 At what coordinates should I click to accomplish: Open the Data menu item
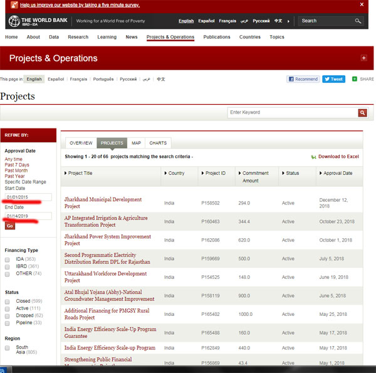coord(54,37)
